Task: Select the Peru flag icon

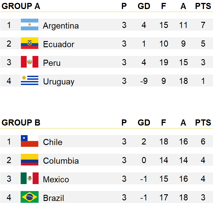Action: (x=30, y=62)
